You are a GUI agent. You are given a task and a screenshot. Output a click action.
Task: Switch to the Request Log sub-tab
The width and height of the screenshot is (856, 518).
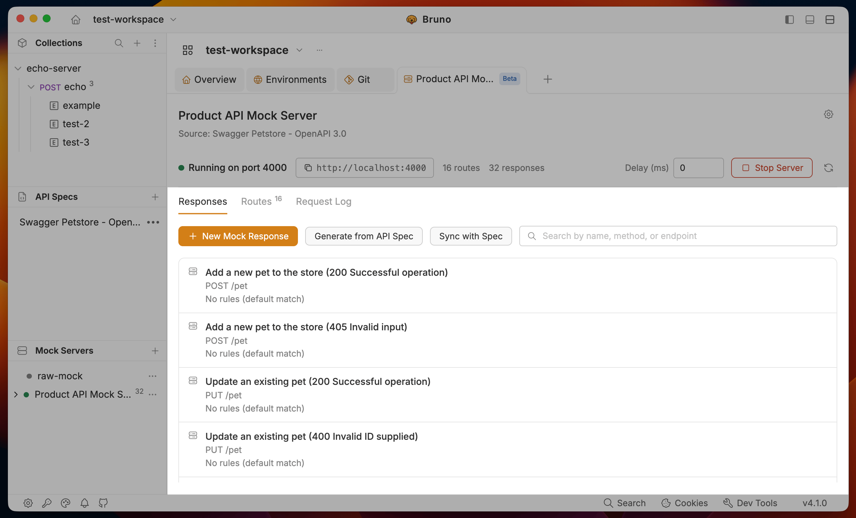pyautogui.click(x=324, y=201)
